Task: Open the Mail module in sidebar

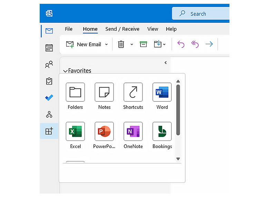Action: (x=49, y=31)
